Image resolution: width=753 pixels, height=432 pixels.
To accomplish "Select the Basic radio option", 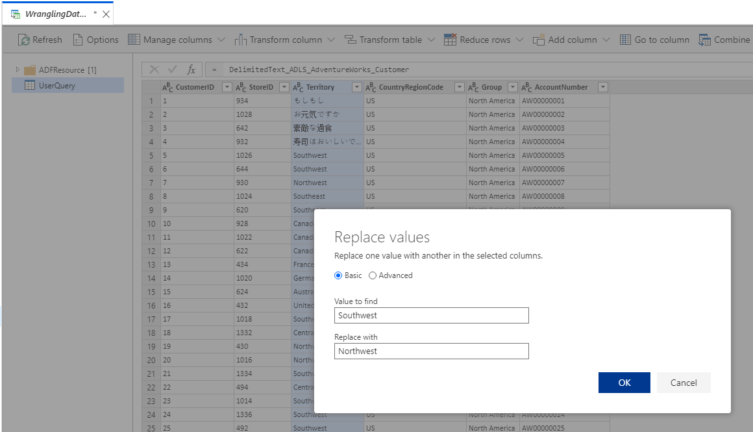I will tap(339, 275).
